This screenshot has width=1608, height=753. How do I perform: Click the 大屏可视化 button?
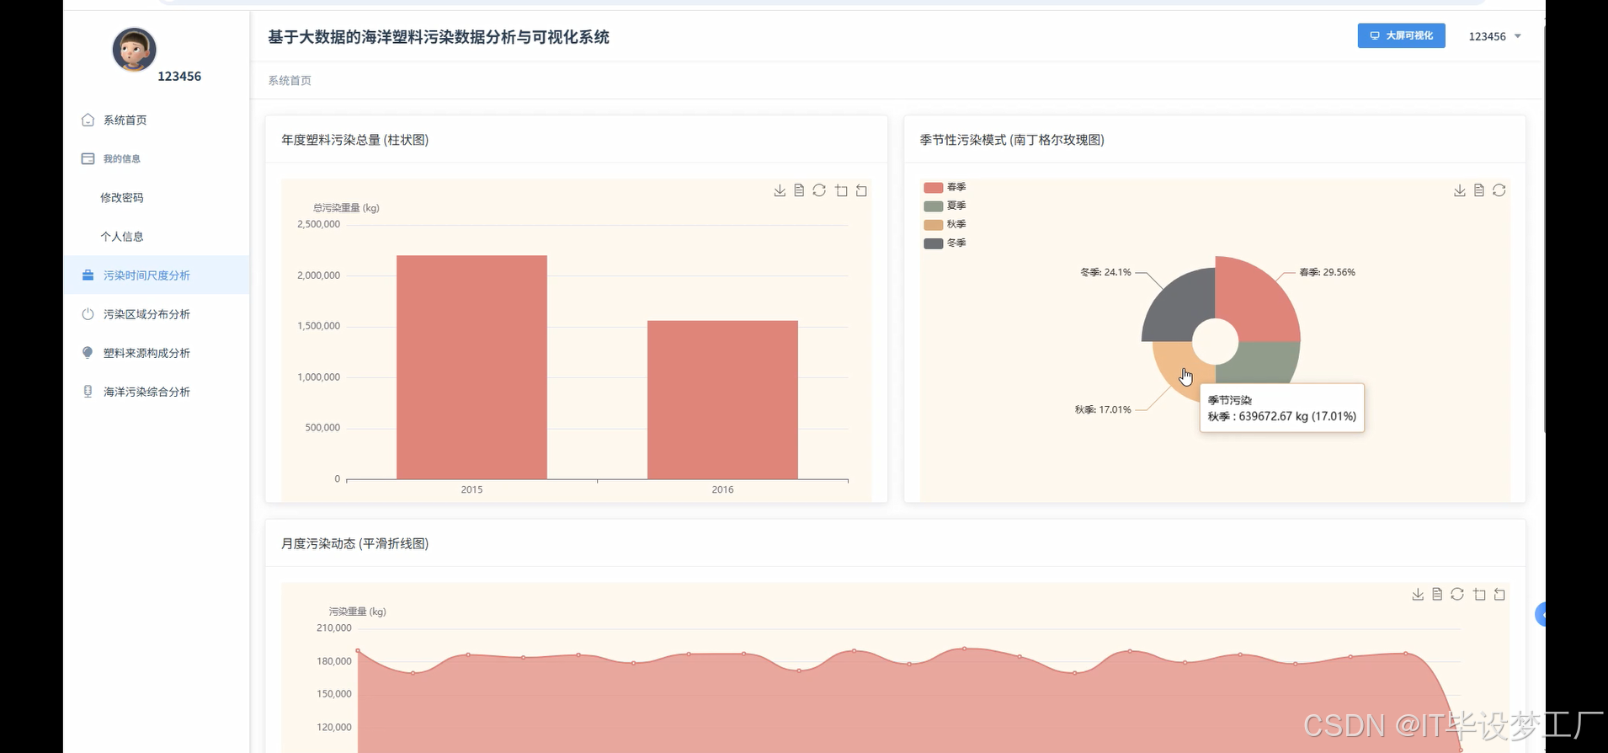click(1401, 35)
